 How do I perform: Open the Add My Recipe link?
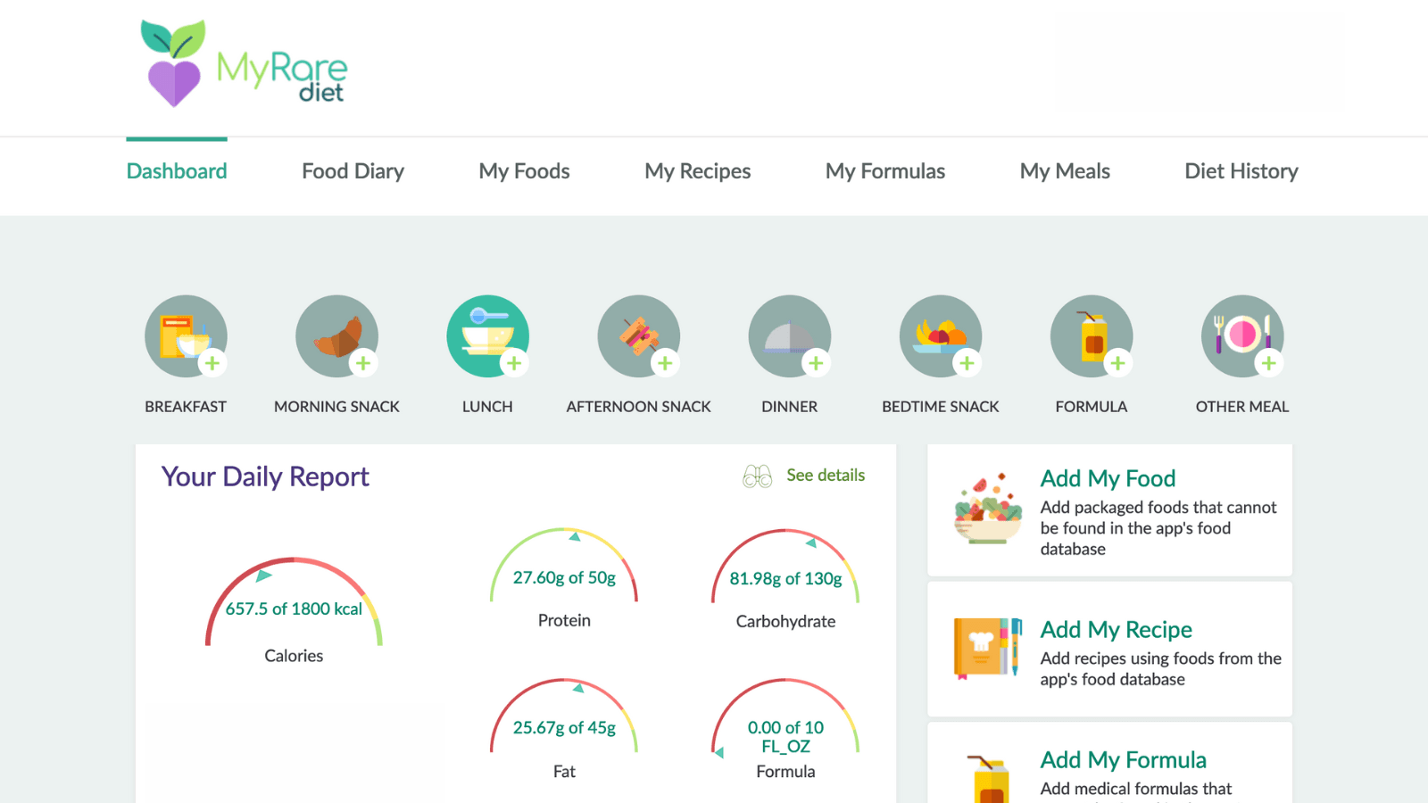pos(1116,630)
